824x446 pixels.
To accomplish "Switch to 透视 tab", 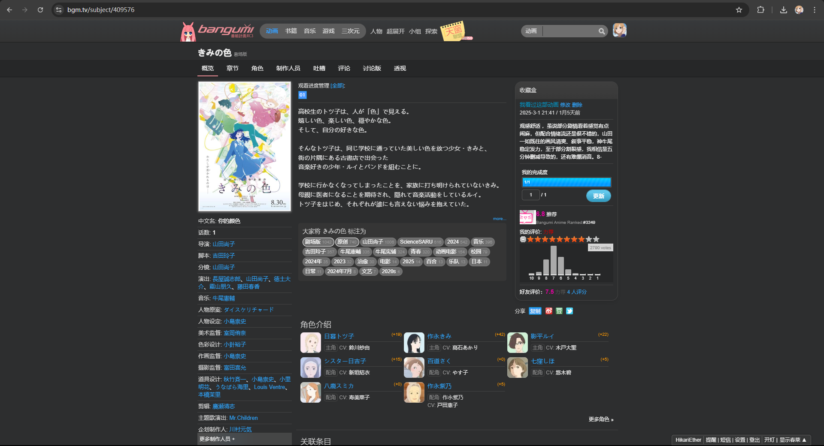I will 400,68.
